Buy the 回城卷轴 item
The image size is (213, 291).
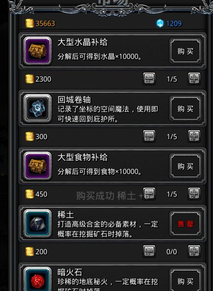185,108
